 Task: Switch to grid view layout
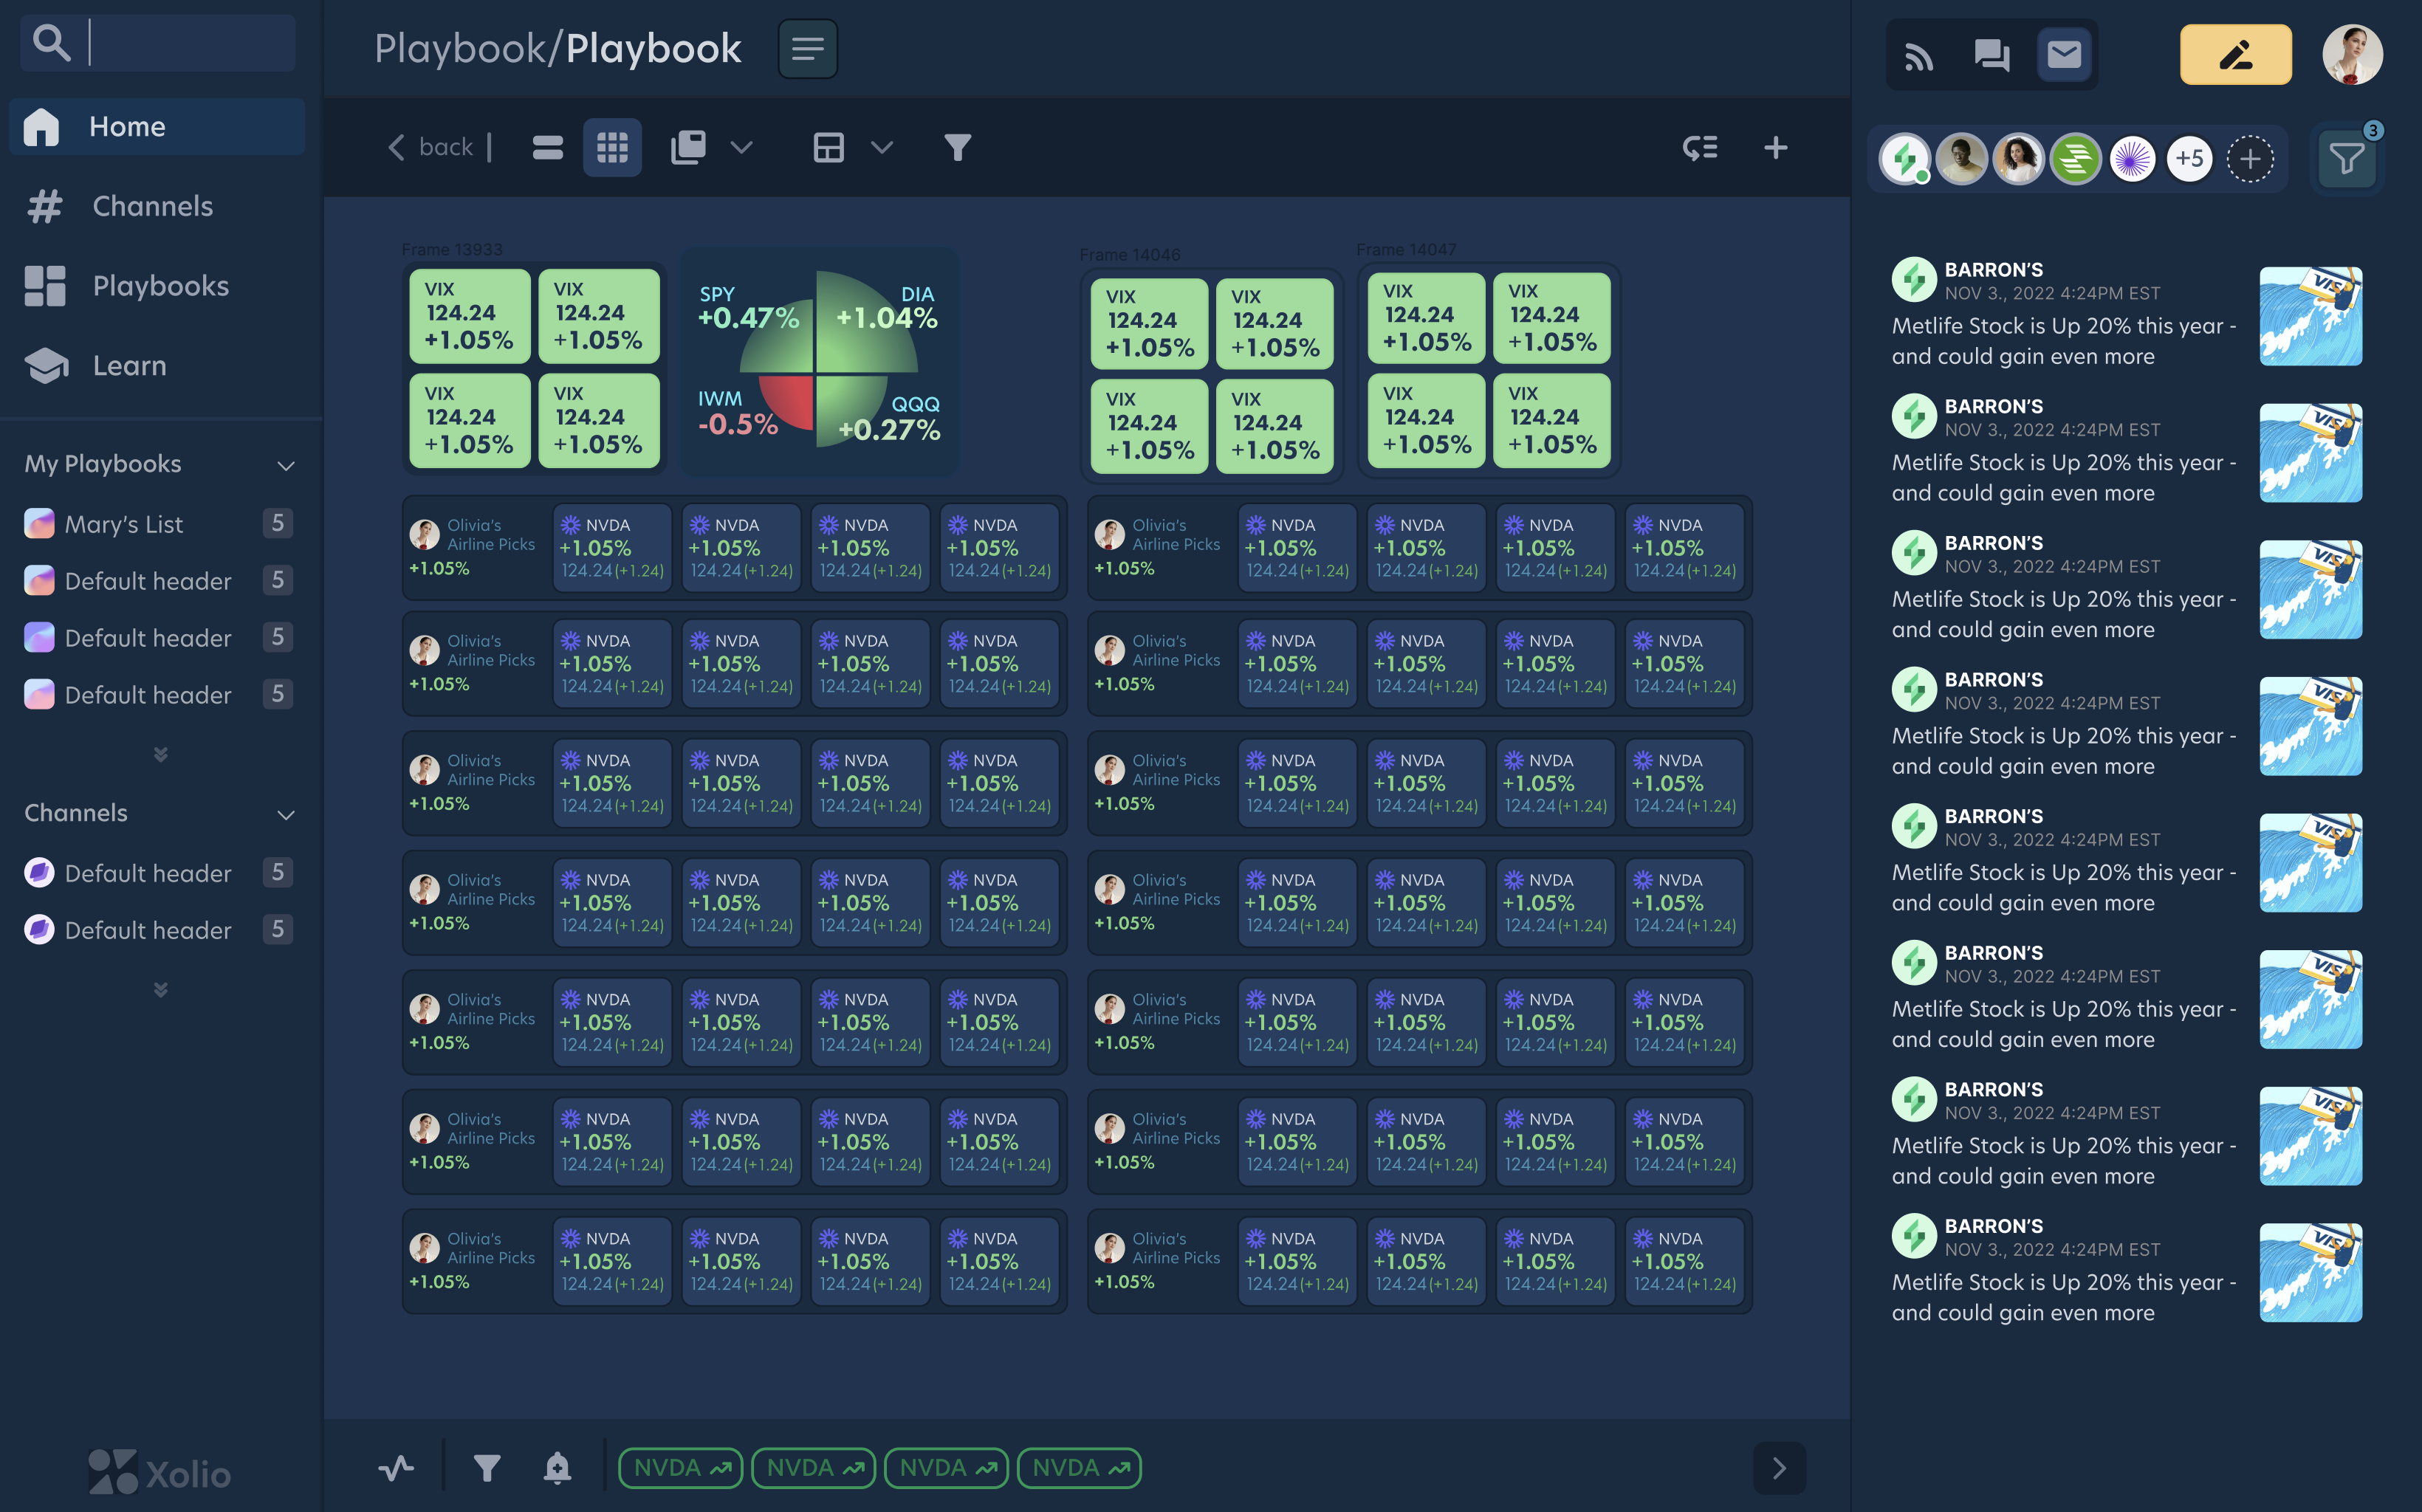tap(612, 148)
